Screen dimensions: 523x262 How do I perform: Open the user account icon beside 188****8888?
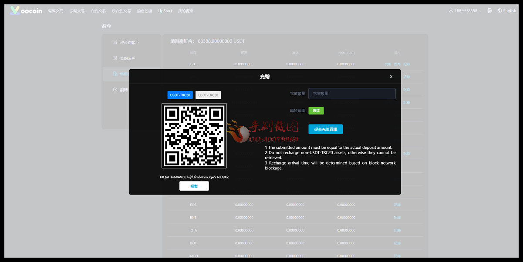pos(451,11)
